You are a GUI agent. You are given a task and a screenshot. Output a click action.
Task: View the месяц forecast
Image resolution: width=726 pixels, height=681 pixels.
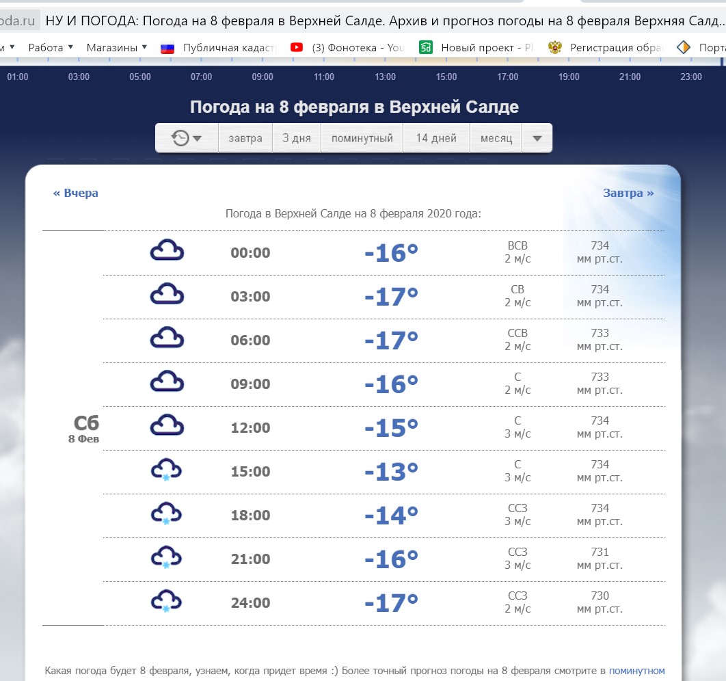pos(496,138)
